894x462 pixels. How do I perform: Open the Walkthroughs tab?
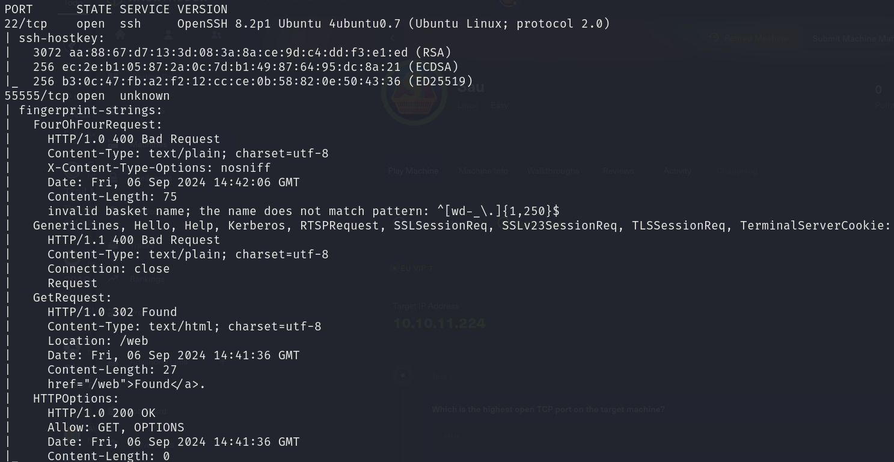click(x=553, y=171)
